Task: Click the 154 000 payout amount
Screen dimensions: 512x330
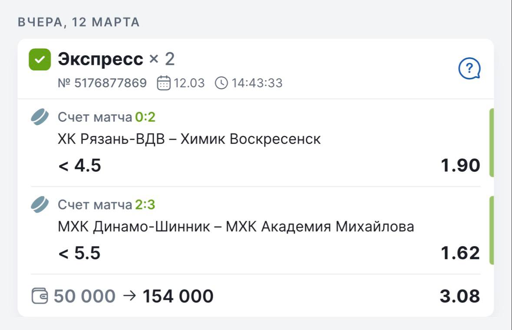Action: pos(178,297)
